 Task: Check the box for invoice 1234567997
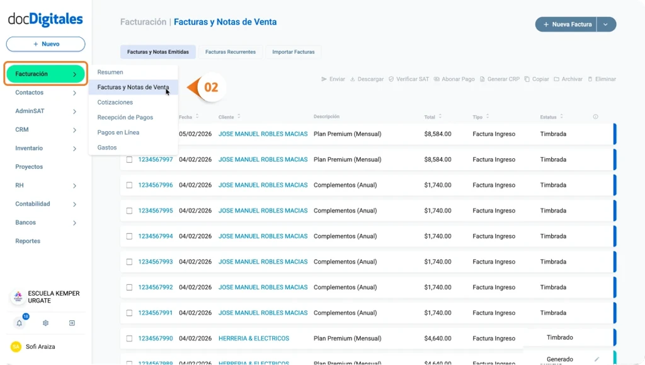click(129, 160)
